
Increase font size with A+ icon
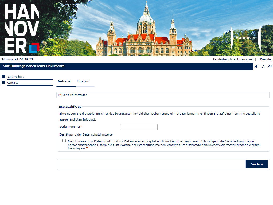[x=270, y=67]
